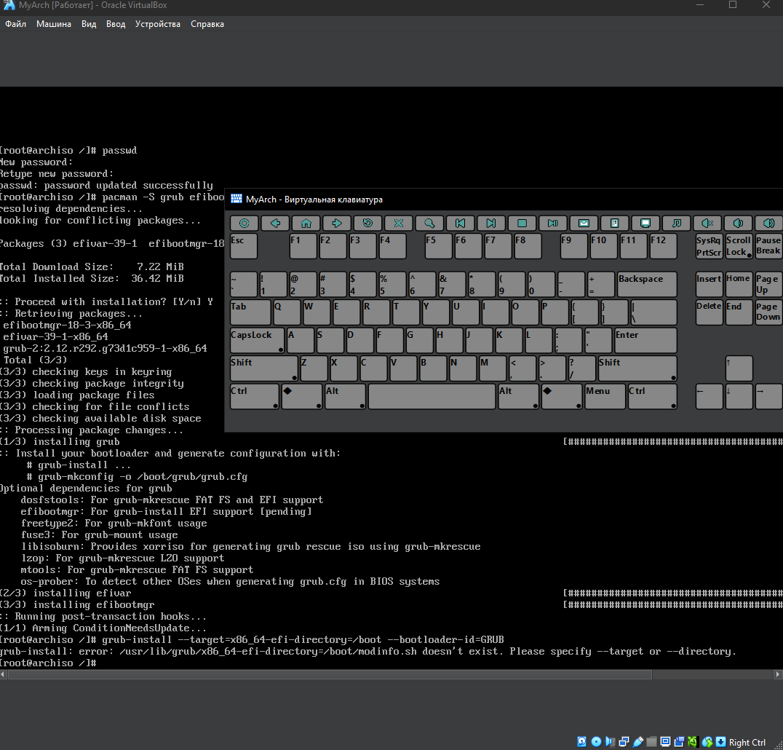Click the calculator multimedia key
783x750 pixels.
pyautogui.click(x=615, y=223)
